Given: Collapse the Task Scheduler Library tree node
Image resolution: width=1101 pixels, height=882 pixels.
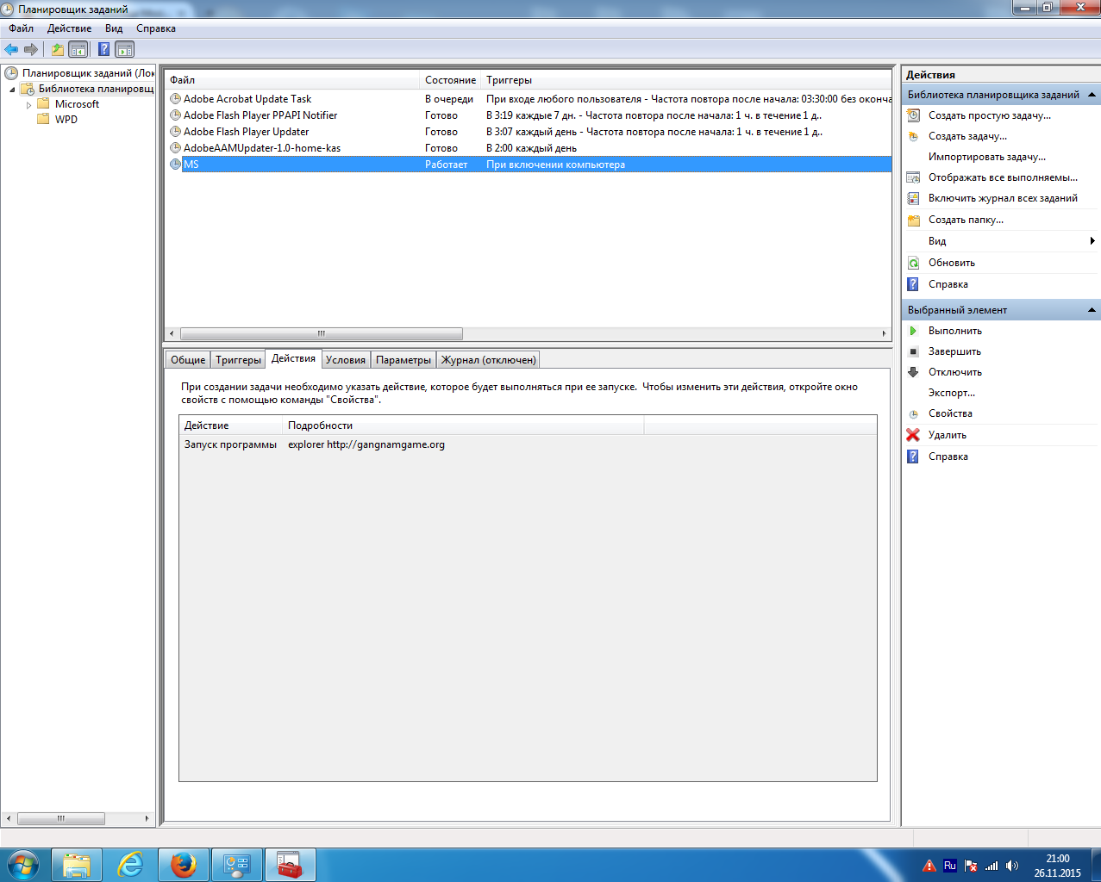Looking at the screenshot, I should click(12, 90).
